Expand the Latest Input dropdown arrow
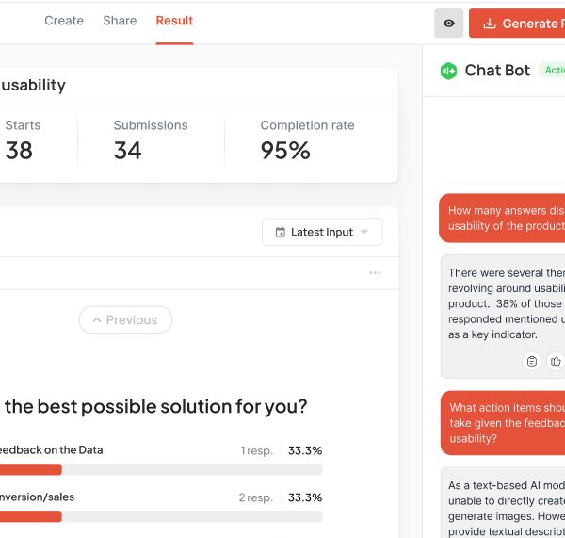 (364, 233)
